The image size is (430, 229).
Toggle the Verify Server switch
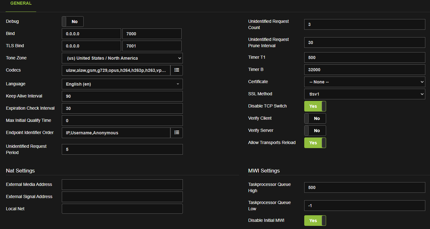[x=315, y=131]
